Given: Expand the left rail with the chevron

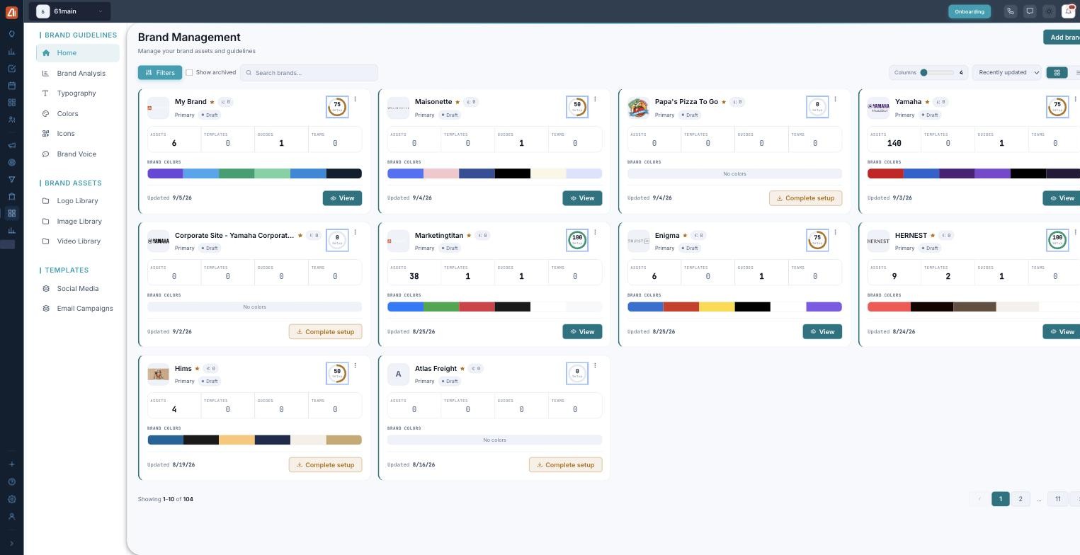Looking at the screenshot, I should click(x=11, y=544).
